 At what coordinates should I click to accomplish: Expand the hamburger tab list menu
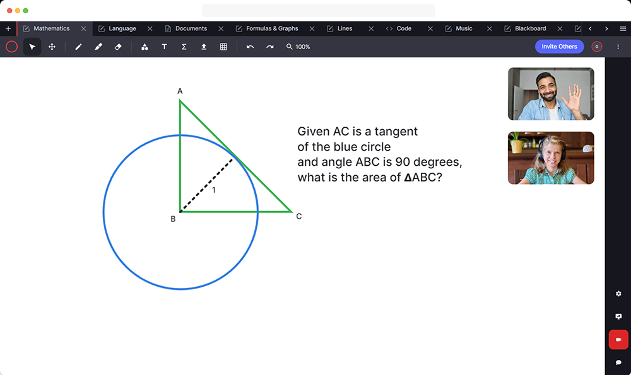pyautogui.click(x=623, y=28)
